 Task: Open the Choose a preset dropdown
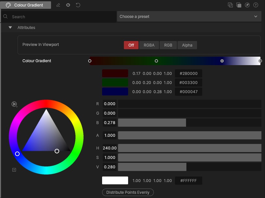click(x=189, y=16)
